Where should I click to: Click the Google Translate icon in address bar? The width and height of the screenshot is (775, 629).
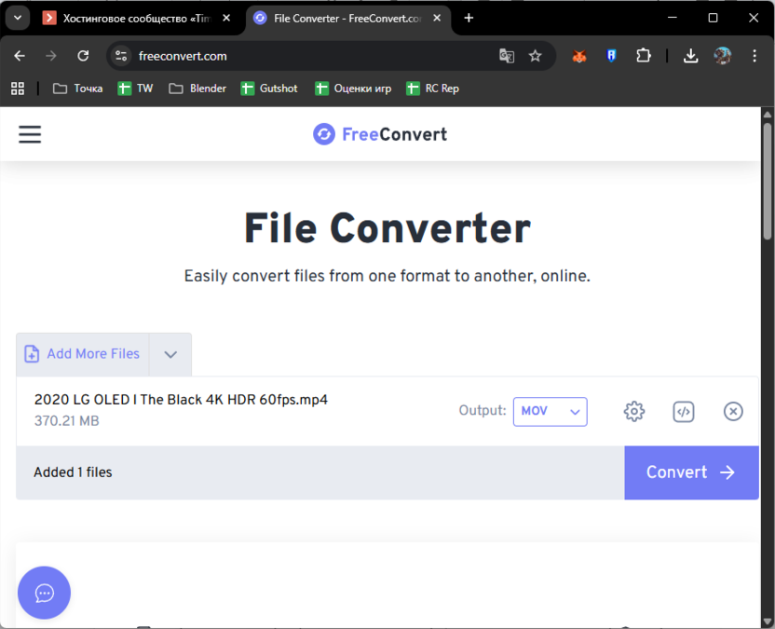507,56
